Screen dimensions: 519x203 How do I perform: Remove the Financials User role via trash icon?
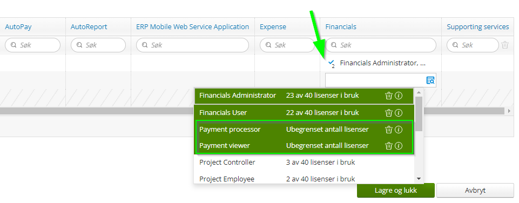tap(389, 113)
